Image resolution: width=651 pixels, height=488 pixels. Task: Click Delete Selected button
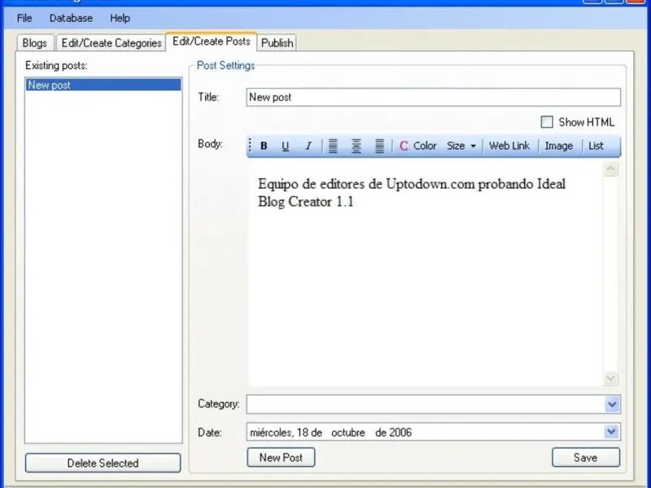[103, 463]
